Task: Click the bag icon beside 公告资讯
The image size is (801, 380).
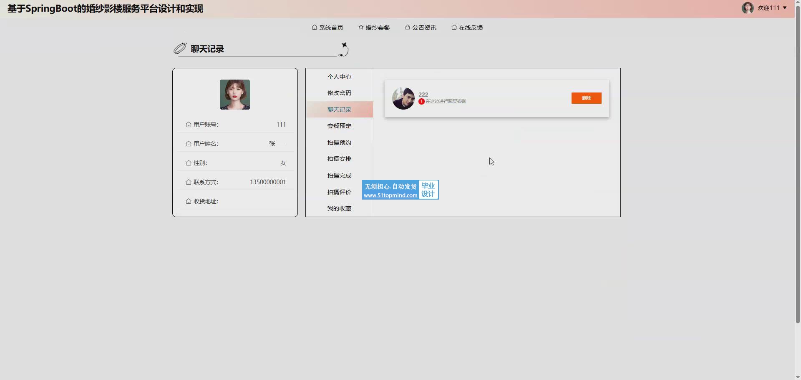Action: (408, 27)
